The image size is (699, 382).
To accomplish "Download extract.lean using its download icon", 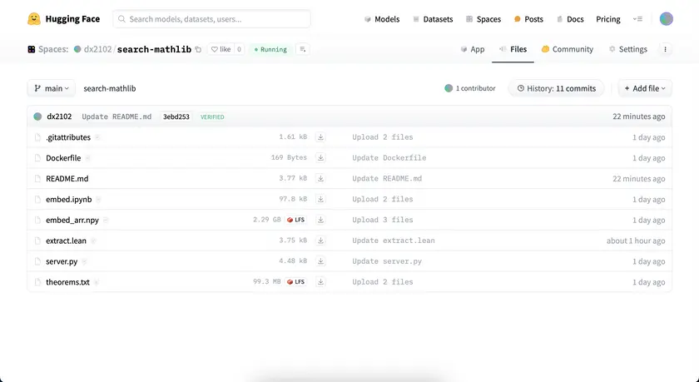I will [x=320, y=241].
